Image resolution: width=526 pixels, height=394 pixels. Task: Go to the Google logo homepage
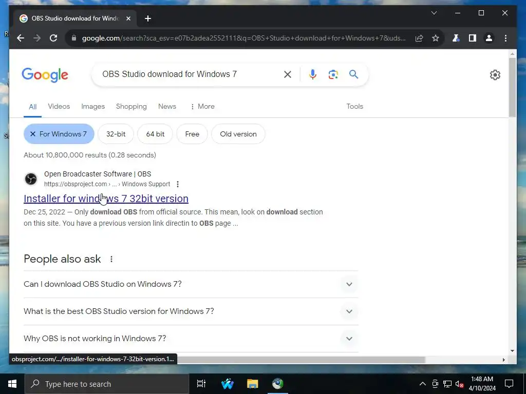pos(45,75)
